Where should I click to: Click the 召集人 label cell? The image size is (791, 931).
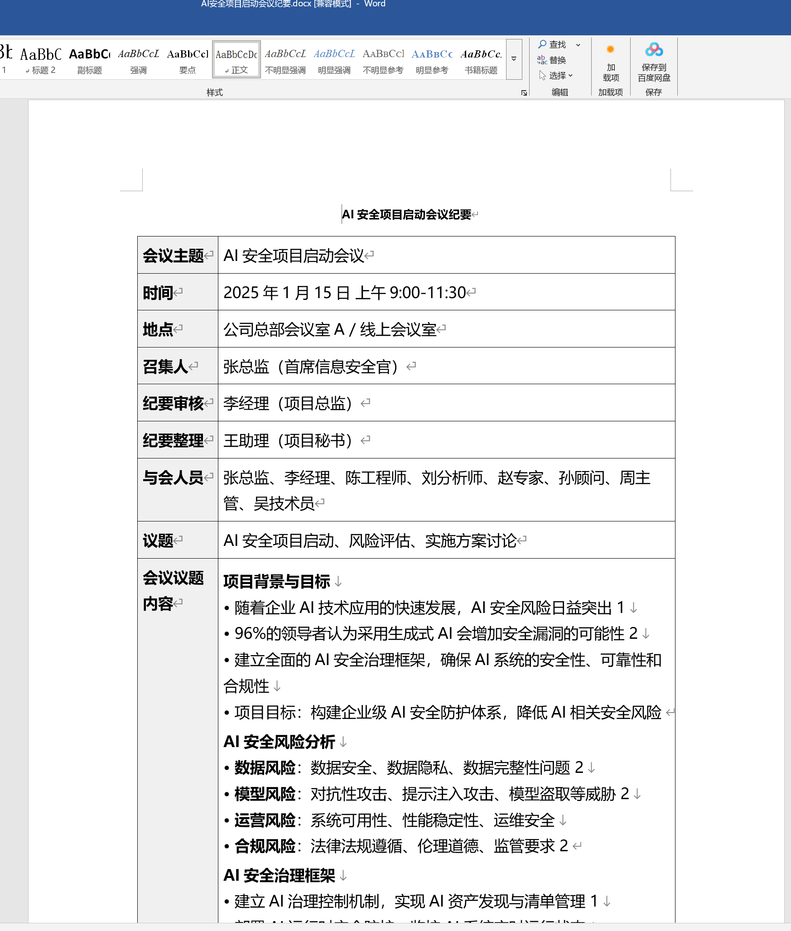point(178,366)
